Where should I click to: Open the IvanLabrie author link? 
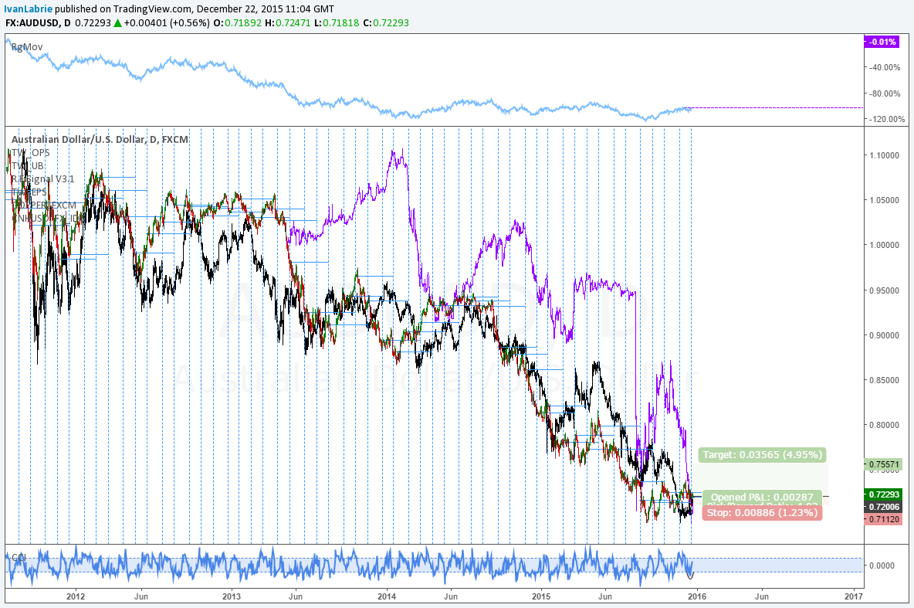pyautogui.click(x=28, y=8)
